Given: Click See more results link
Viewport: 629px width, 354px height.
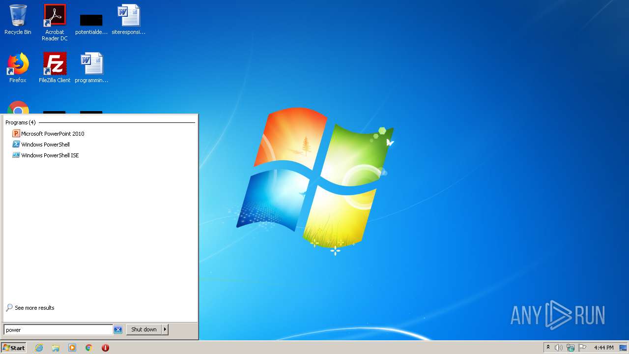Looking at the screenshot, I should pos(34,308).
